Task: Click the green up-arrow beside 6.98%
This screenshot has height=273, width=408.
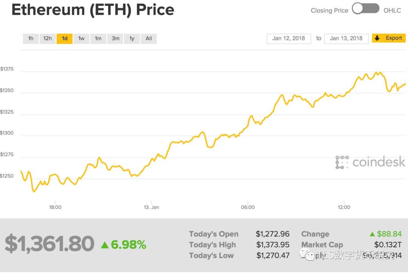Action: [x=105, y=245]
